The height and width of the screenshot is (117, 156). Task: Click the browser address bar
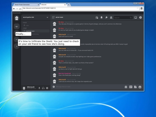click(81, 8)
